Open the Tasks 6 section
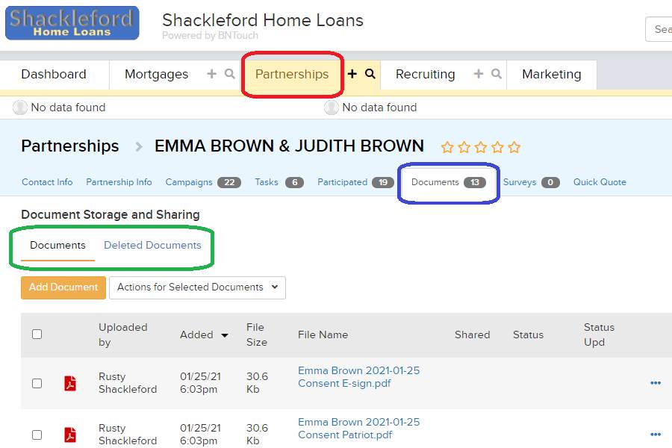Viewport: 672px width, 448px height. 279,182
